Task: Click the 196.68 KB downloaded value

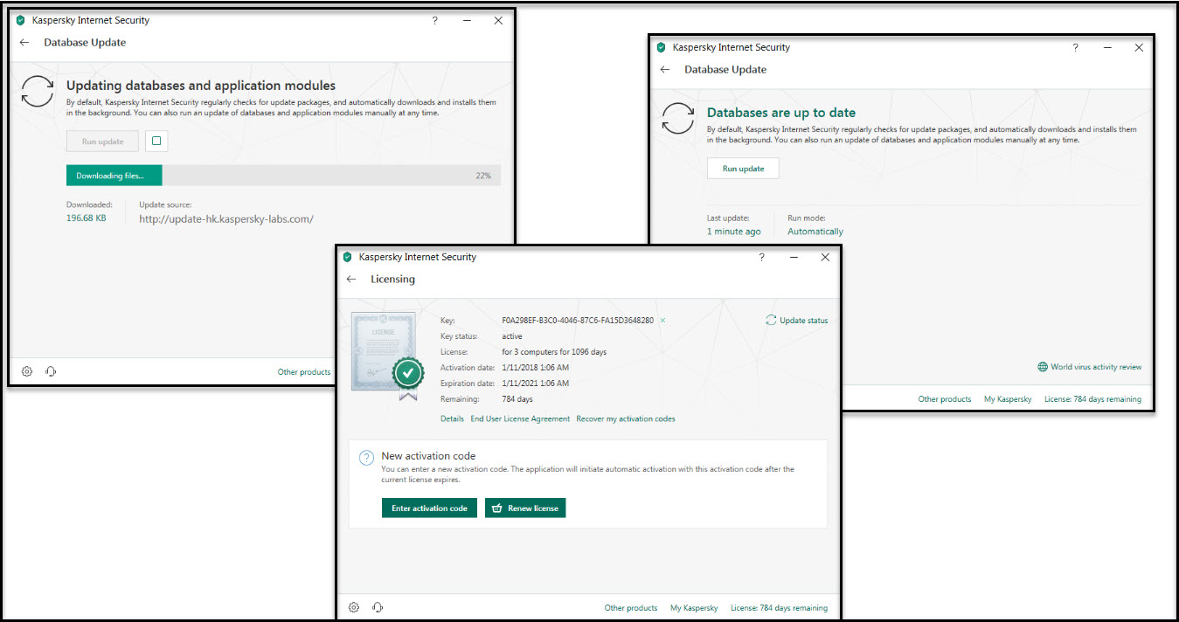Action: [x=87, y=218]
